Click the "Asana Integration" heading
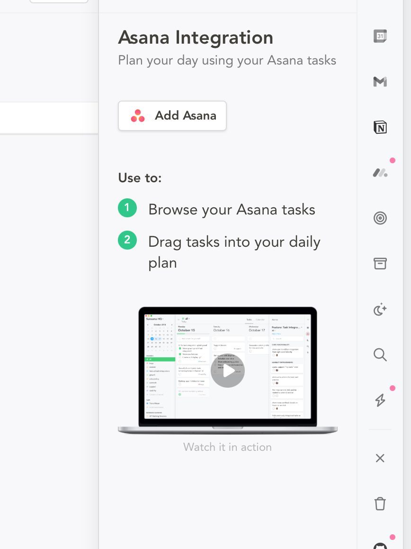 click(196, 37)
